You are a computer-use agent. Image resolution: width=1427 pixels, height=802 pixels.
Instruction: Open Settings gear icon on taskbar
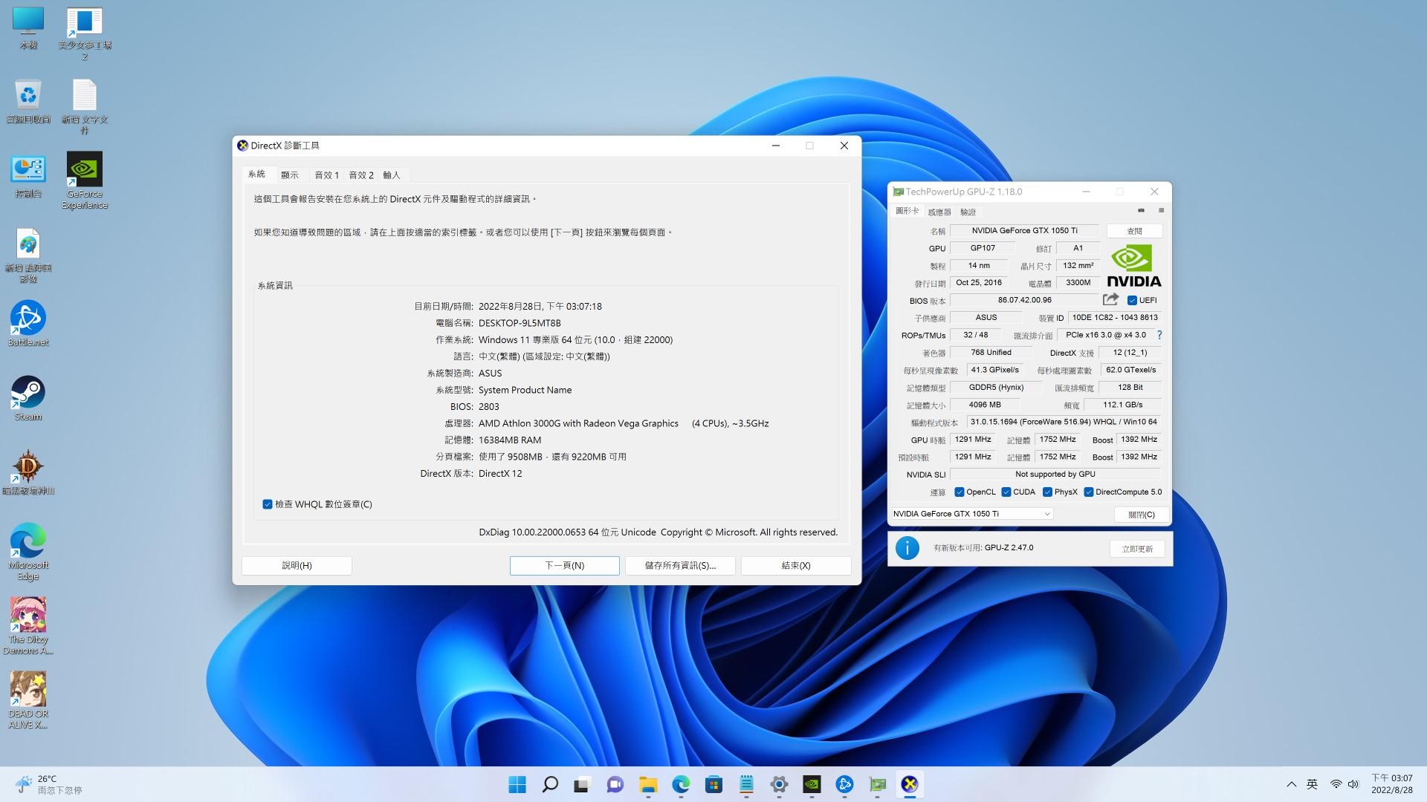[x=779, y=784]
